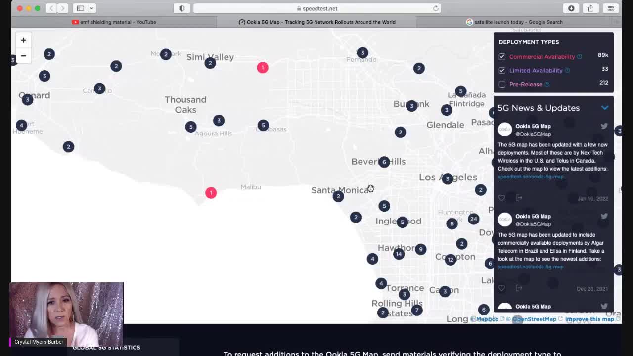Image resolution: width=633 pixels, height=356 pixels.
Task: Show Safari downloads
Action: [x=571, y=8]
